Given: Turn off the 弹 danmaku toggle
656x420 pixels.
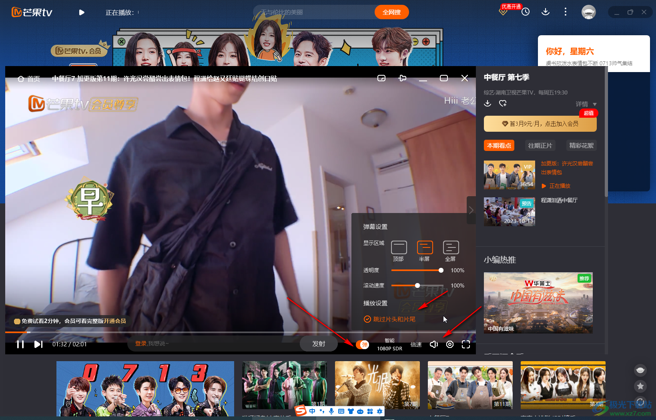Looking at the screenshot, I should pos(362,344).
